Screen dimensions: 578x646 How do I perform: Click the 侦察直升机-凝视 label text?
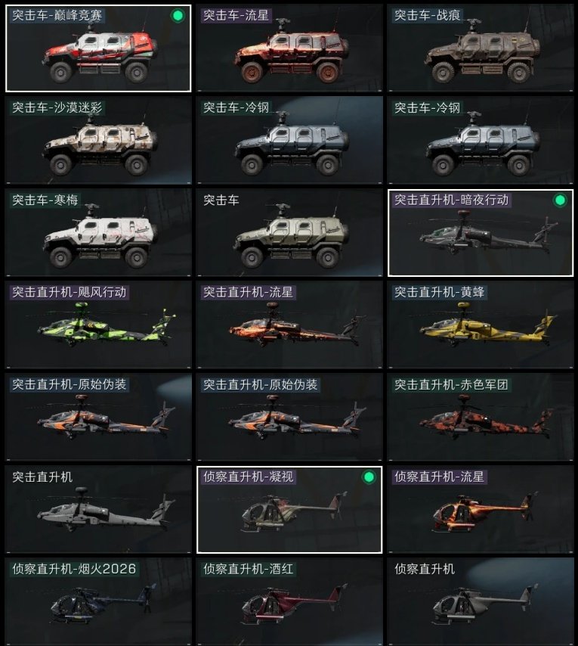coord(248,477)
